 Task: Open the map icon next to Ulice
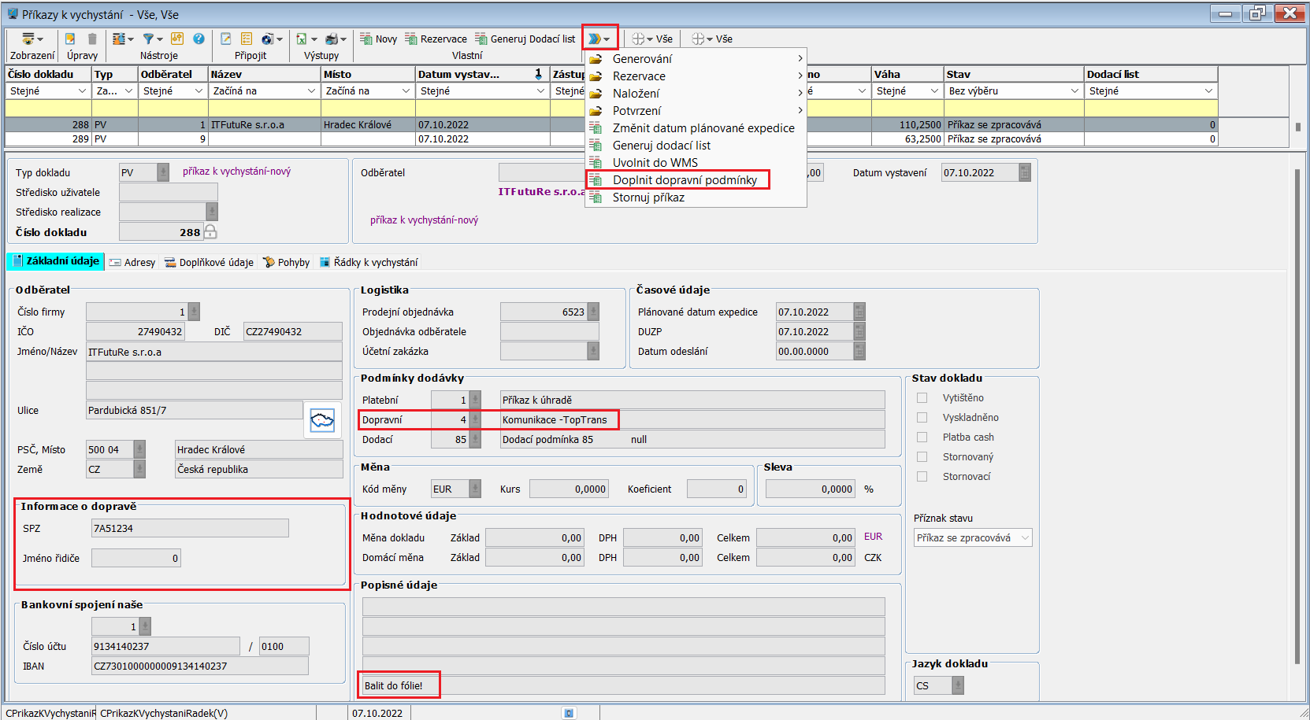tap(322, 420)
